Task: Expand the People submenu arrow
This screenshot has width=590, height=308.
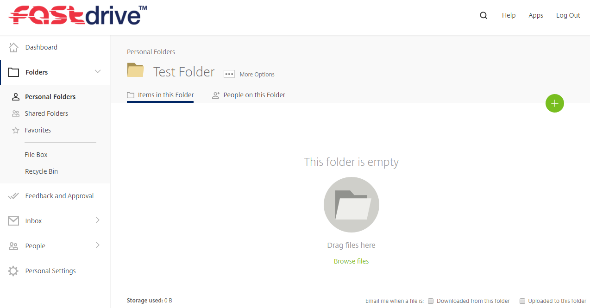Action: (x=98, y=245)
